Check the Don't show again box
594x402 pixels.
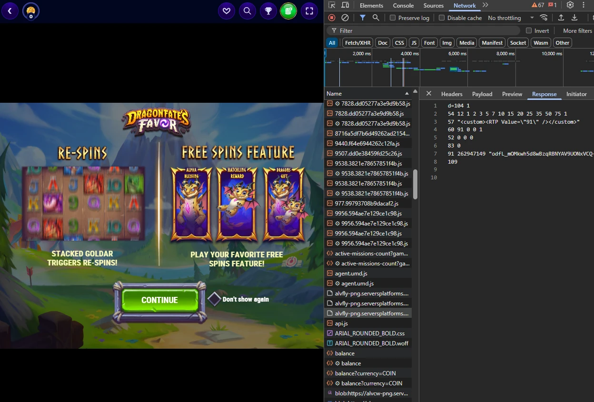tap(215, 299)
